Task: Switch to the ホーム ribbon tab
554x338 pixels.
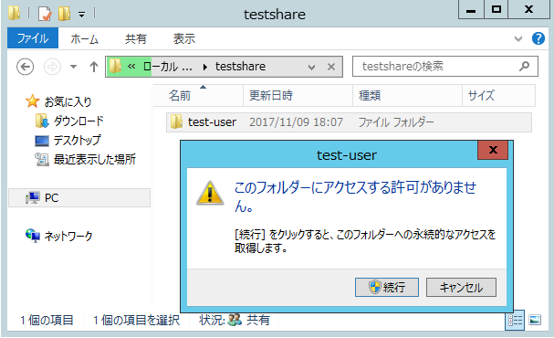Action: 84,38
